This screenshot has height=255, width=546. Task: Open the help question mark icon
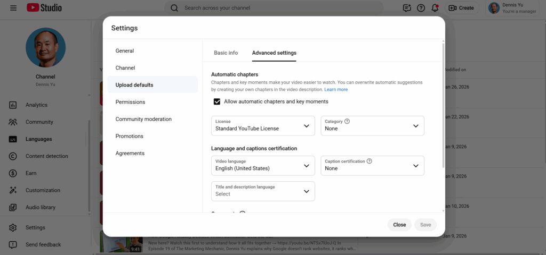pyautogui.click(x=421, y=8)
